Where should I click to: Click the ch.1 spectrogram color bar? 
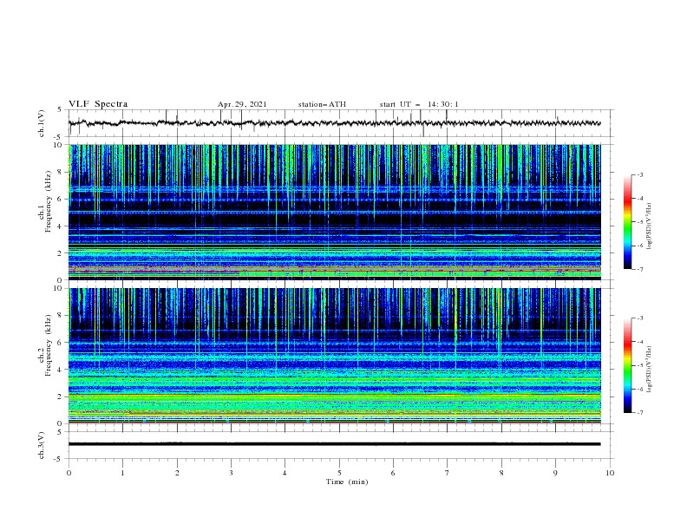pos(627,222)
